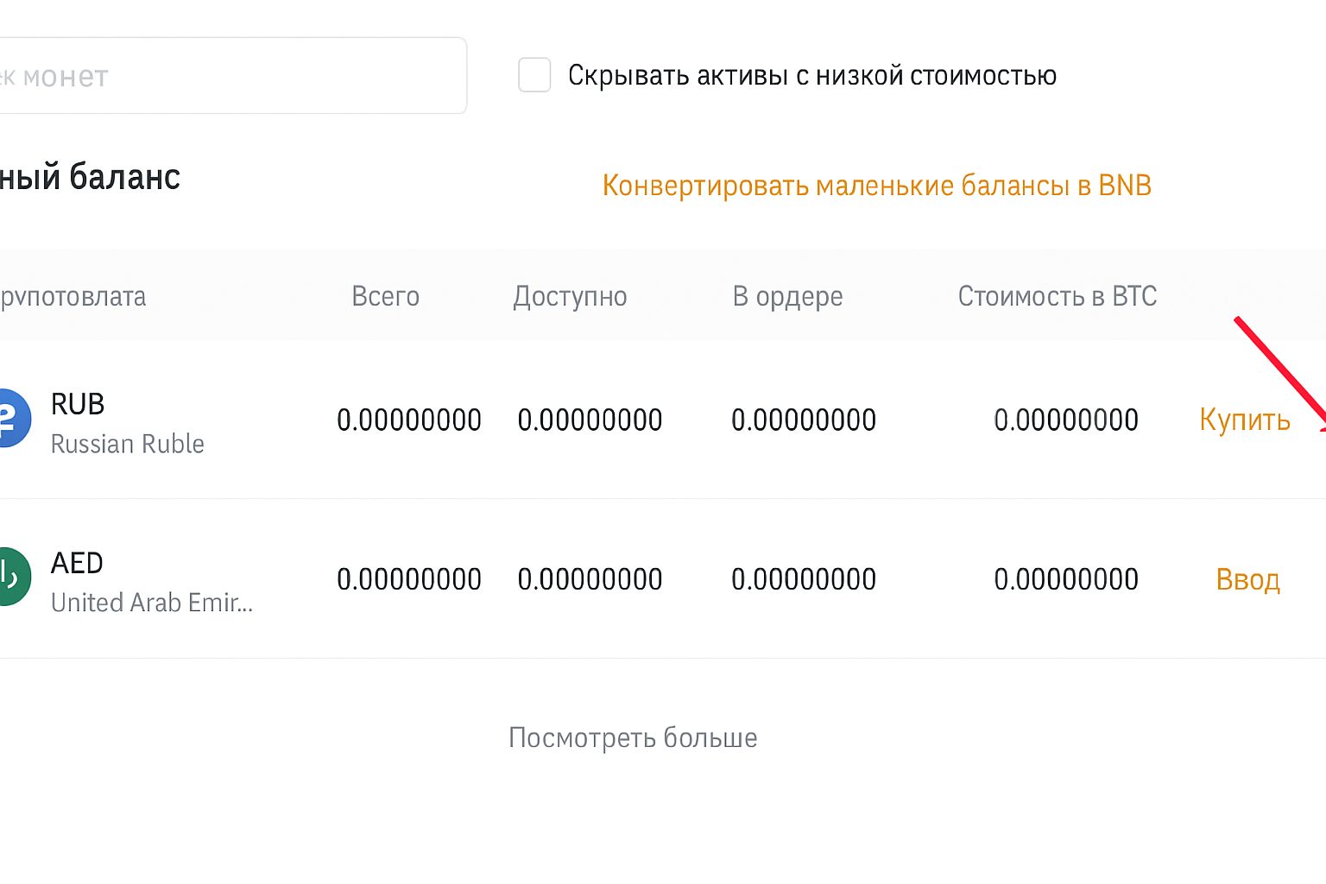This screenshot has width=1326, height=884.
Task: Click the balance section heading
Action: click(91, 176)
